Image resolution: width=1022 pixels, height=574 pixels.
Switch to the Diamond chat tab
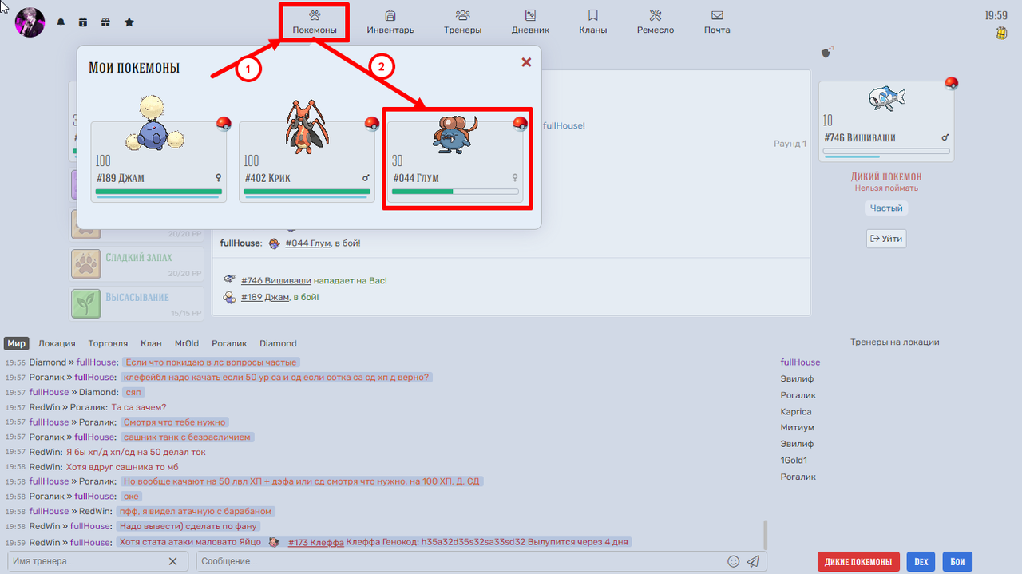pyautogui.click(x=278, y=343)
